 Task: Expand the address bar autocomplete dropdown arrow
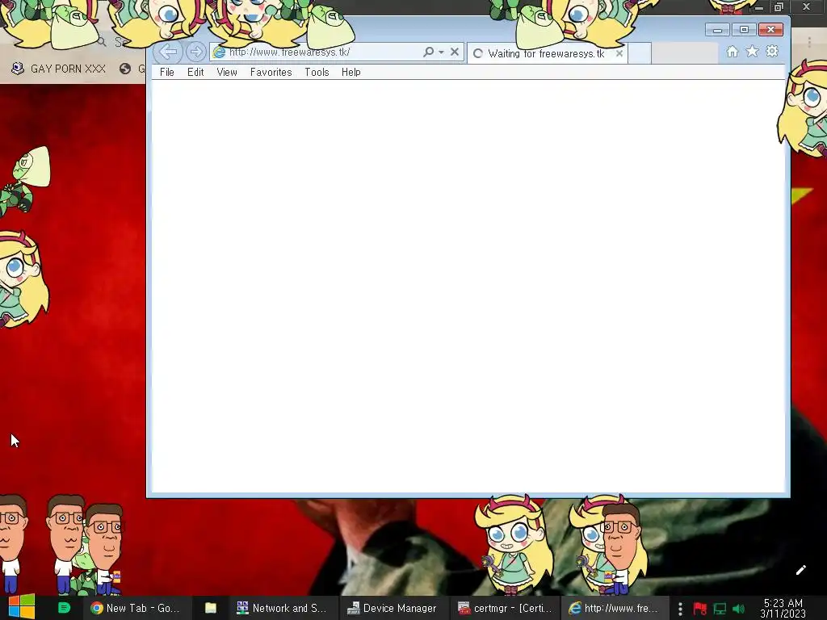coord(442,52)
